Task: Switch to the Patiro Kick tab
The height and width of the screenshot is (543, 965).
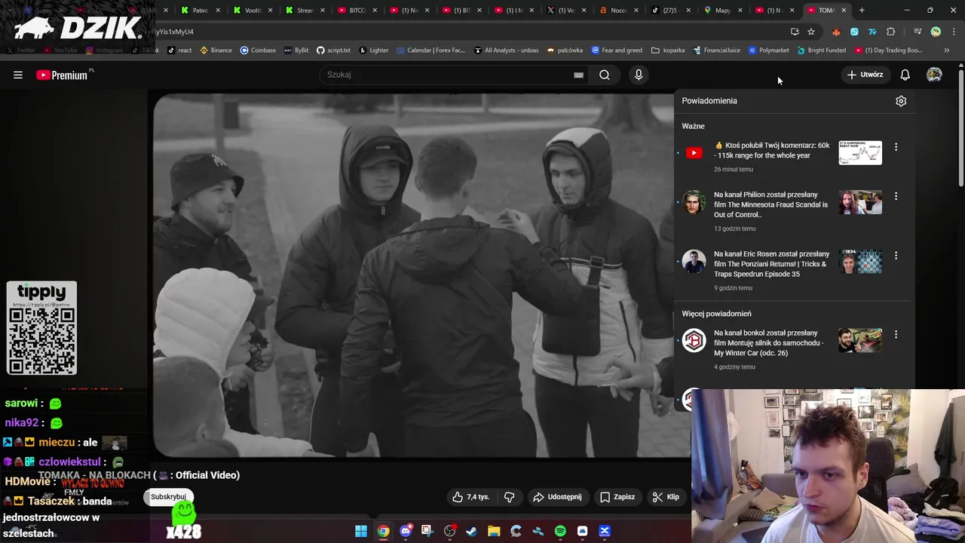Action: 199,11
